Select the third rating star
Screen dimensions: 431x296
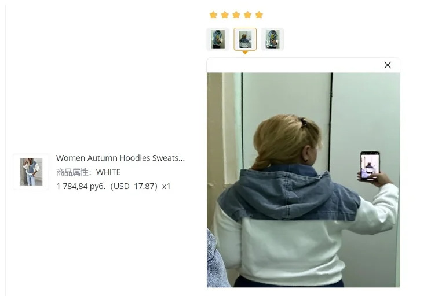pyautogui.click(x=236, y=15)
